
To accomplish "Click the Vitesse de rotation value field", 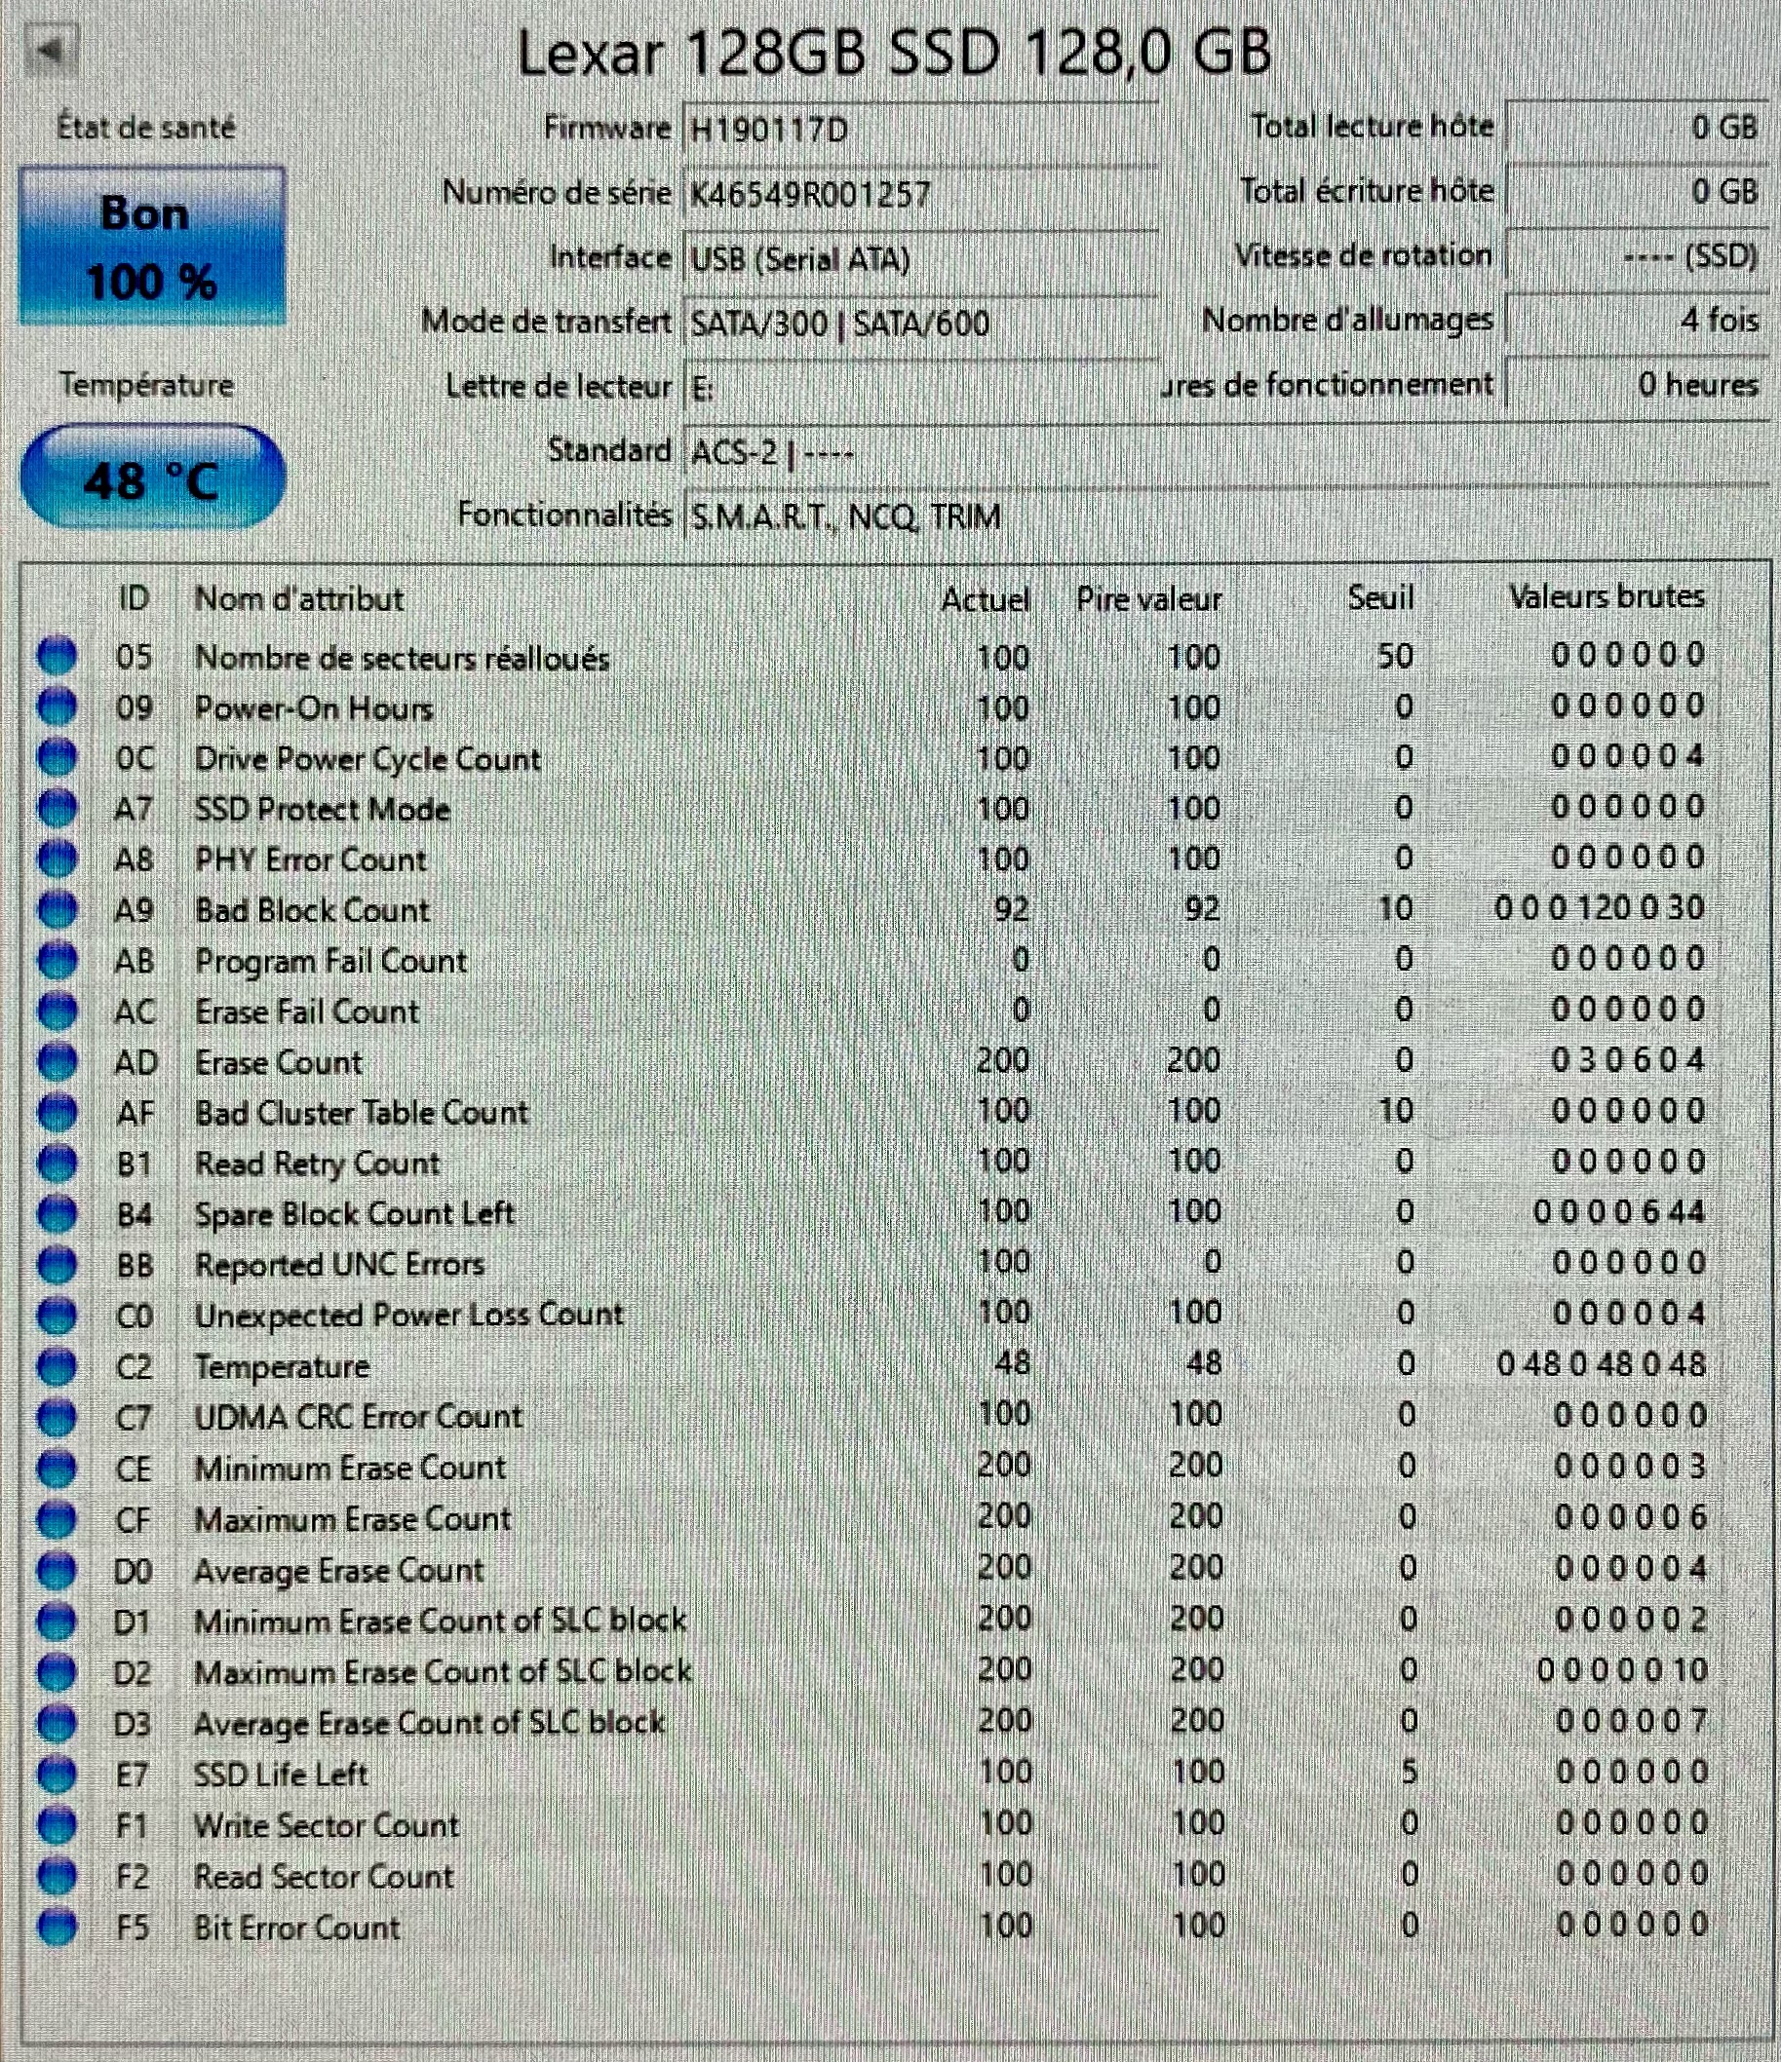I will (1639, 255).
